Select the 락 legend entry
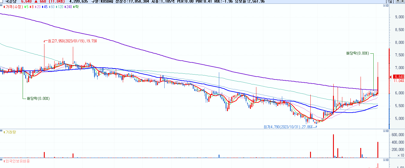405x168 pixels. coord(76,6)
